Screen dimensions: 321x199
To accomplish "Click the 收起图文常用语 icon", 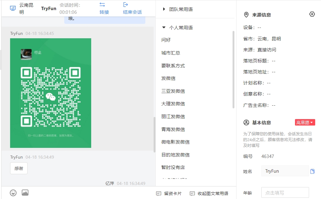I will click(x=192, y=193).
